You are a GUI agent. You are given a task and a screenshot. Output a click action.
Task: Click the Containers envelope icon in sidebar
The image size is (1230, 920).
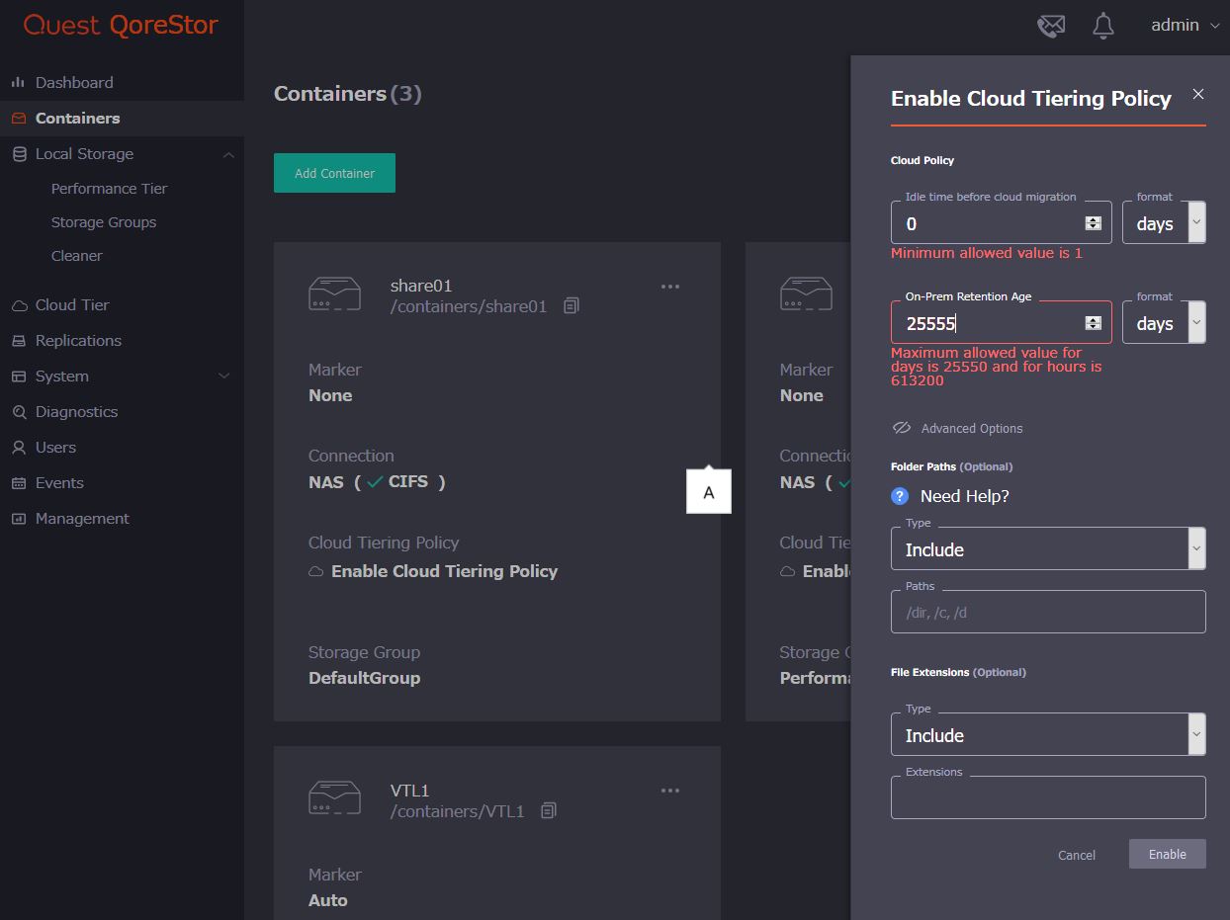(x=18, y=118)
